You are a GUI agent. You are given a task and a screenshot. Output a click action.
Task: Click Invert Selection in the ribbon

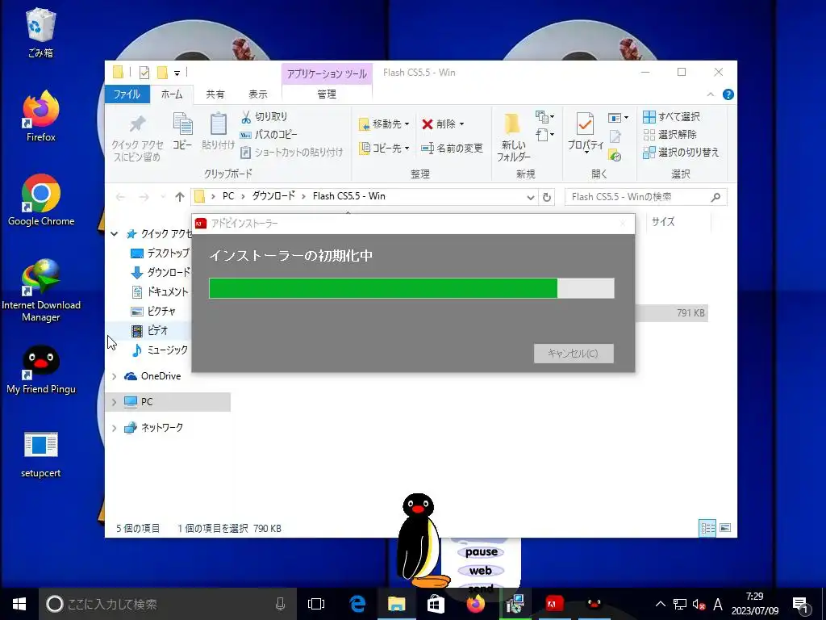pos(681,153)
